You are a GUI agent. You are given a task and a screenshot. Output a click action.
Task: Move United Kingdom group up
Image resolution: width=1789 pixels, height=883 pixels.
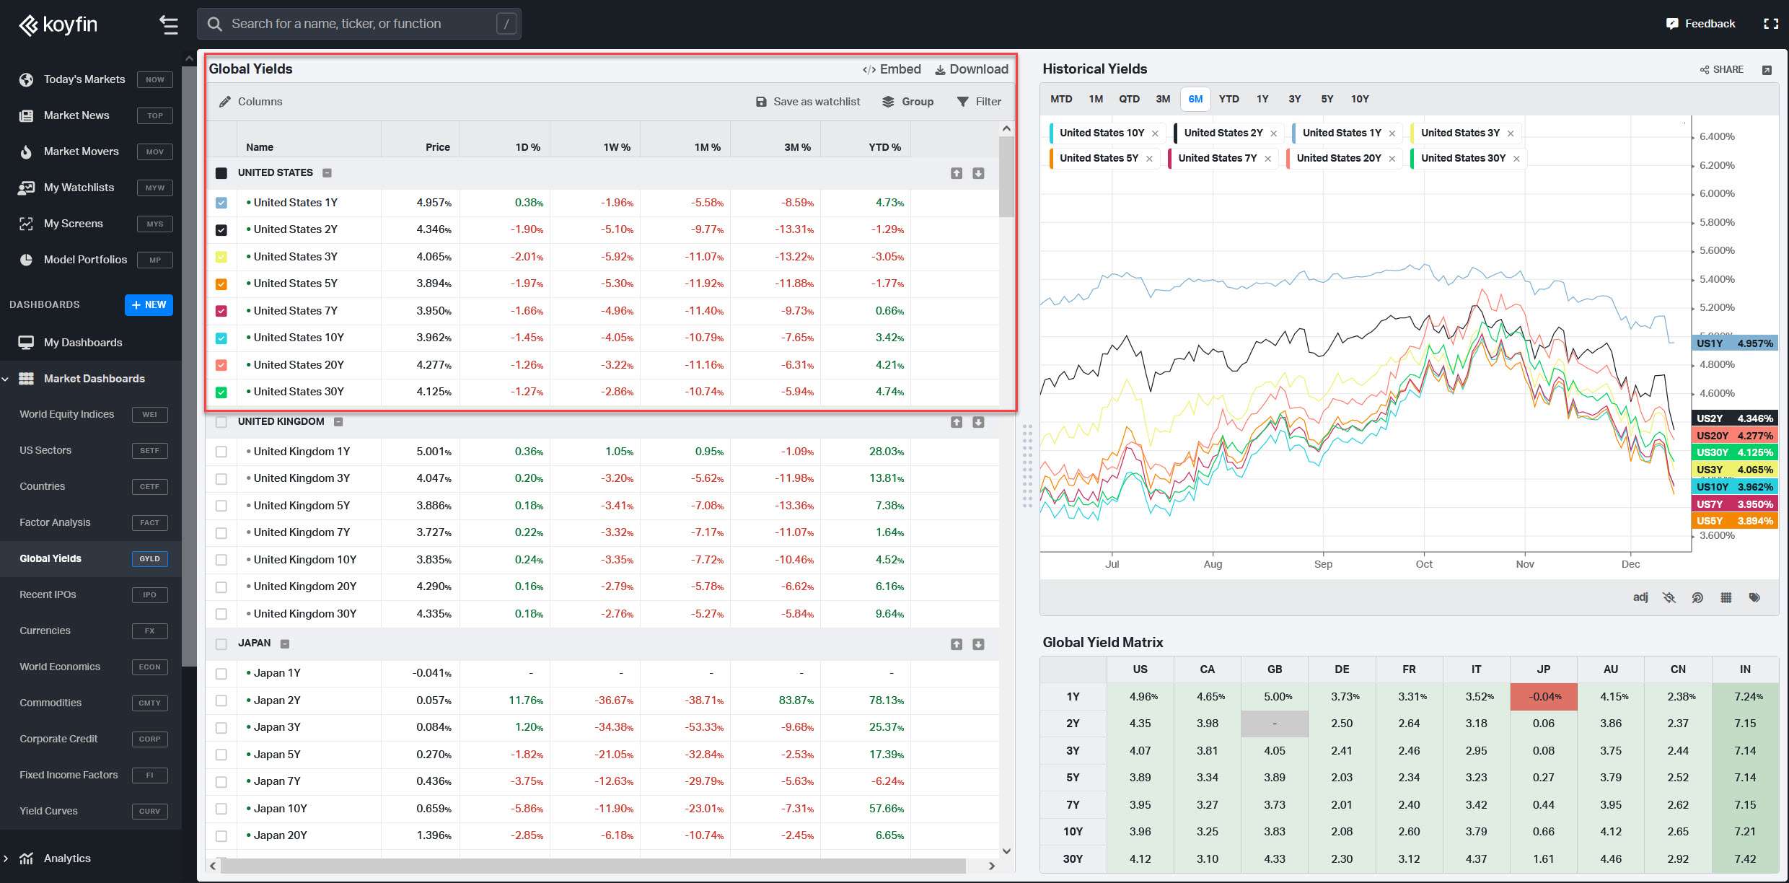(x=957, y=422)
